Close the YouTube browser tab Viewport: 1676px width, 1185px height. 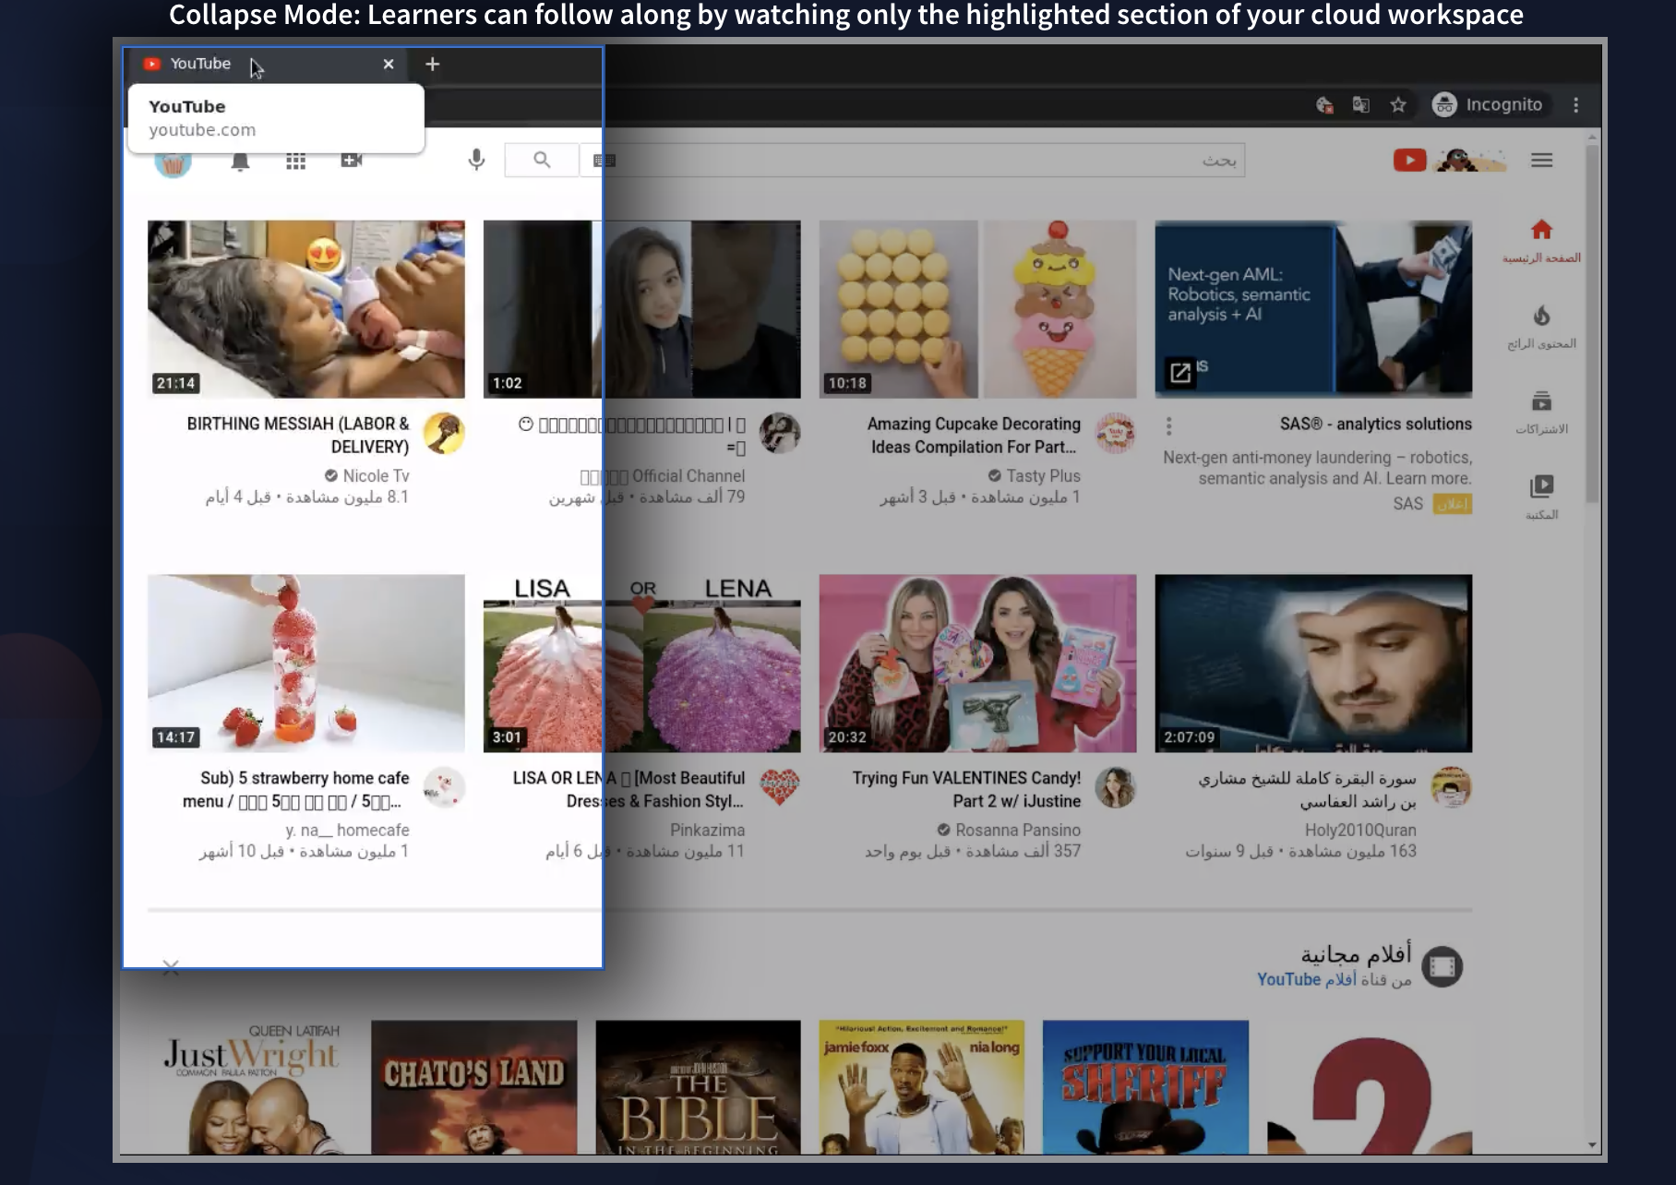click(389, 64)
